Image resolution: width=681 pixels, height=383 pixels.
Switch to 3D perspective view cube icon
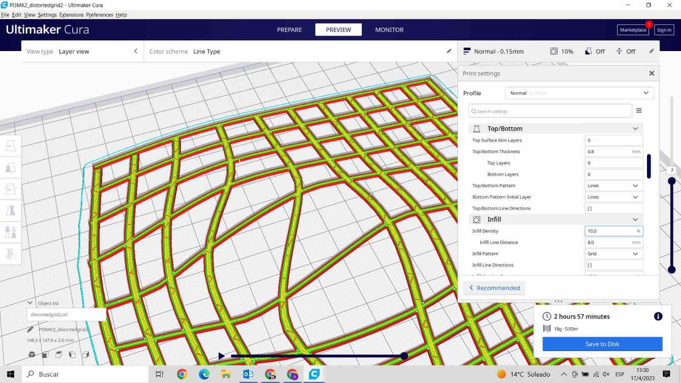click(31, 354)
